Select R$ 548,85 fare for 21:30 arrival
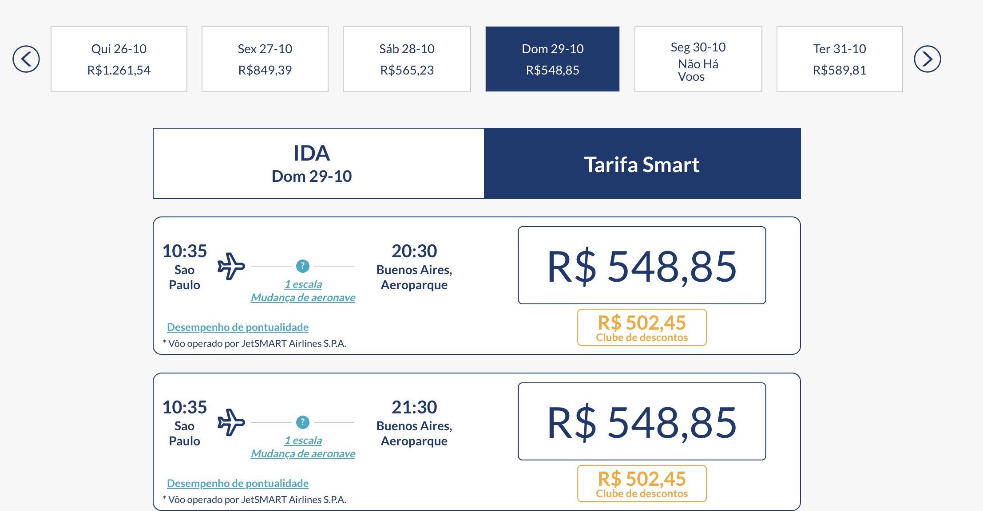 [642, 421]
